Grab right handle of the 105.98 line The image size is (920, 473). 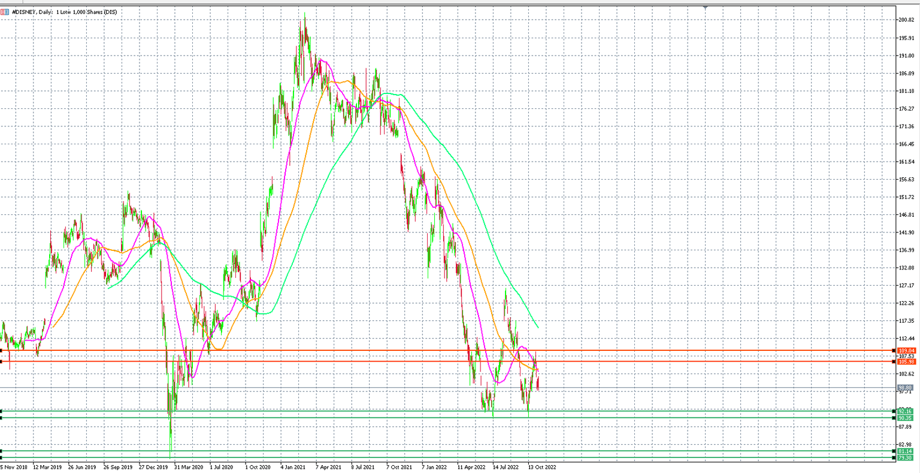pos(894,362)
